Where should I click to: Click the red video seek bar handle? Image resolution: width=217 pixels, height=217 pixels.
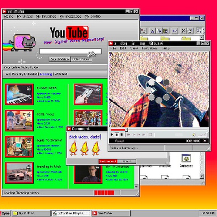(127, 130)
